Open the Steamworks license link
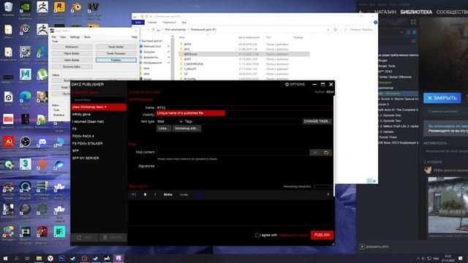Viewport: 468px width, 263px height. tap(293, 235)
